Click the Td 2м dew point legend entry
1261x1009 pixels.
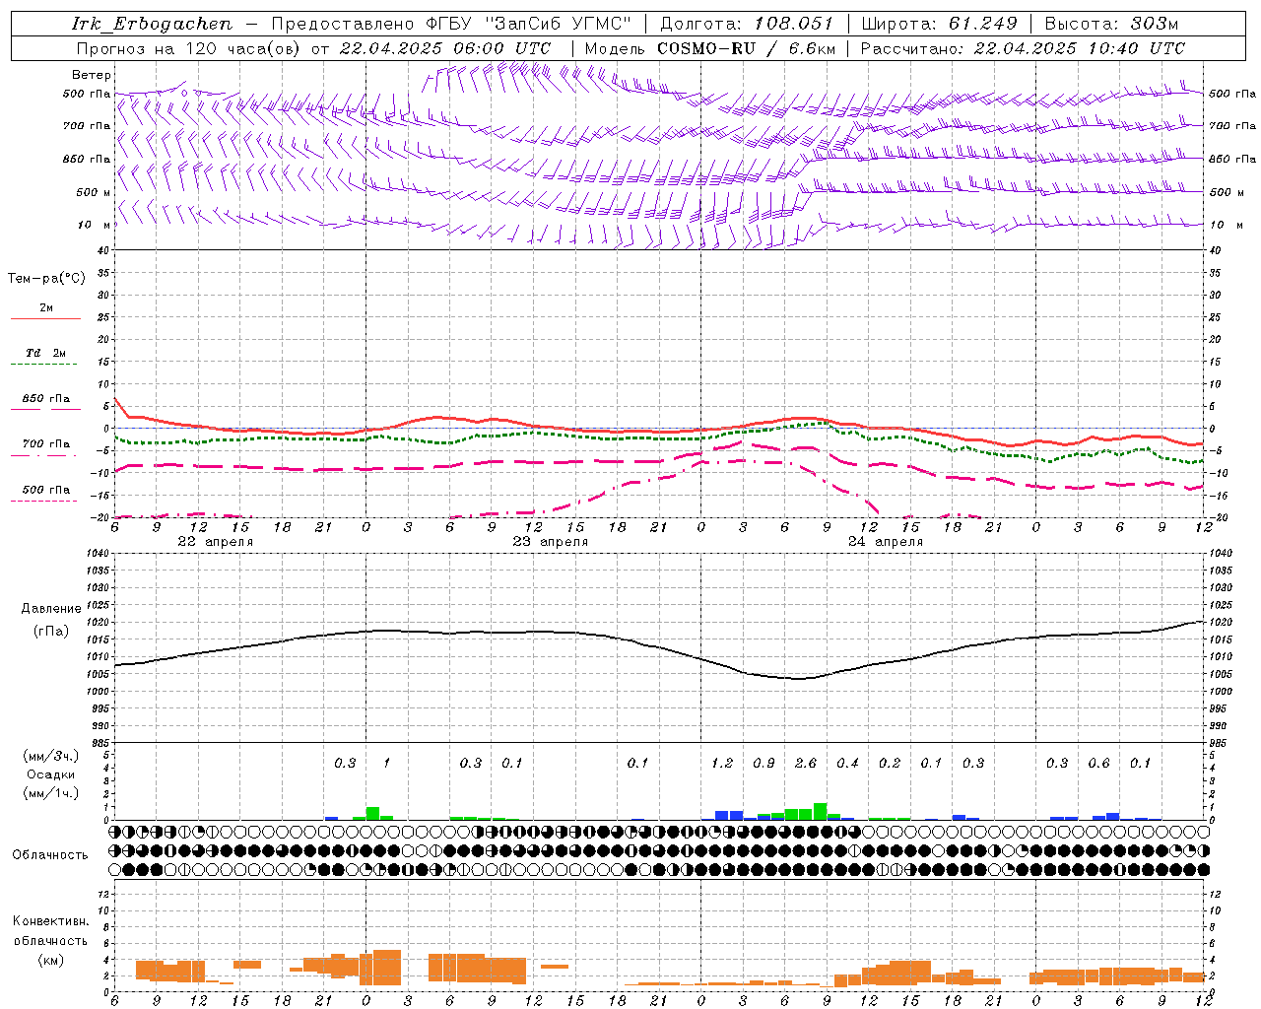45,353
